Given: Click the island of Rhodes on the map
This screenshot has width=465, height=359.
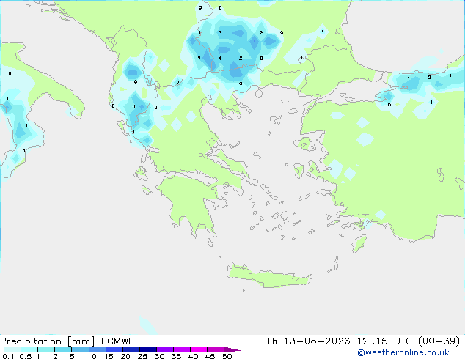Looking at the screenshot, I should click(359, 243).
